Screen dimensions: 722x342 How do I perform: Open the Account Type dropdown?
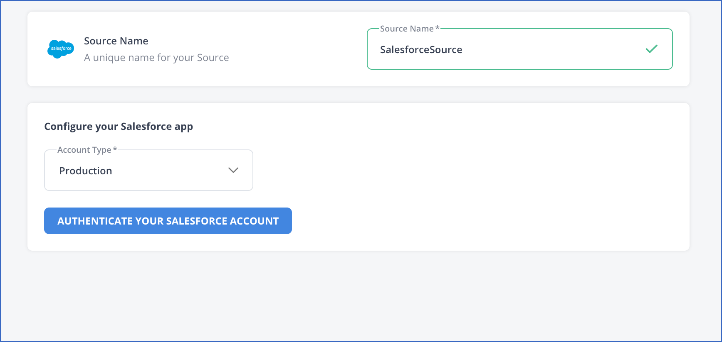pos(148,170)
